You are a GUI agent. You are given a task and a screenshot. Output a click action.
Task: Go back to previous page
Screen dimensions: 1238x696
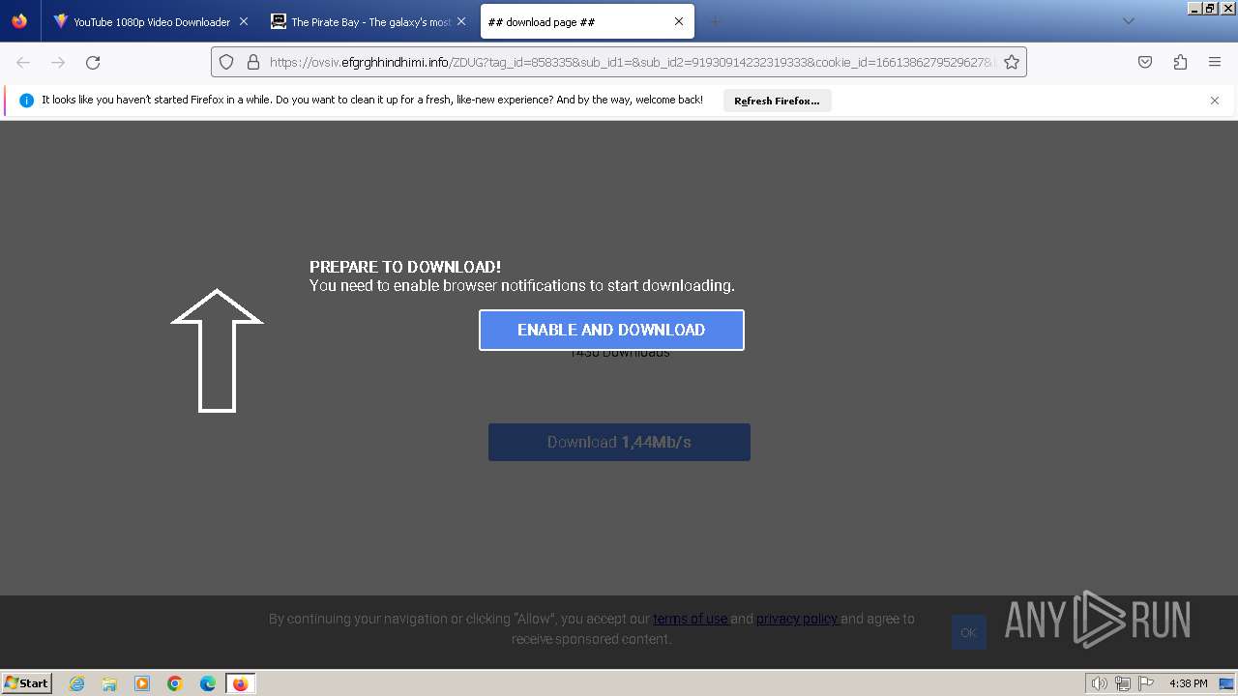23,62
